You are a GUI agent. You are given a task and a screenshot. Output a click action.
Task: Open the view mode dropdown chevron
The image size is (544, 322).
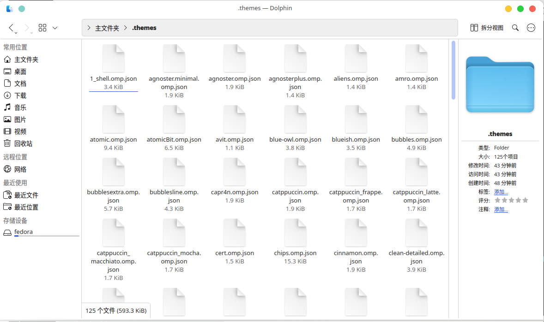(x=55, y=28)
